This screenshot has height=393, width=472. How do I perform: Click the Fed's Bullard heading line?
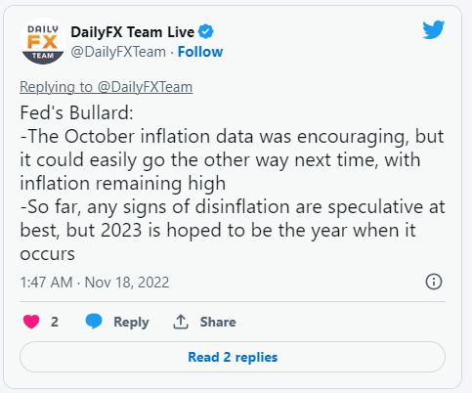[76, 113]
